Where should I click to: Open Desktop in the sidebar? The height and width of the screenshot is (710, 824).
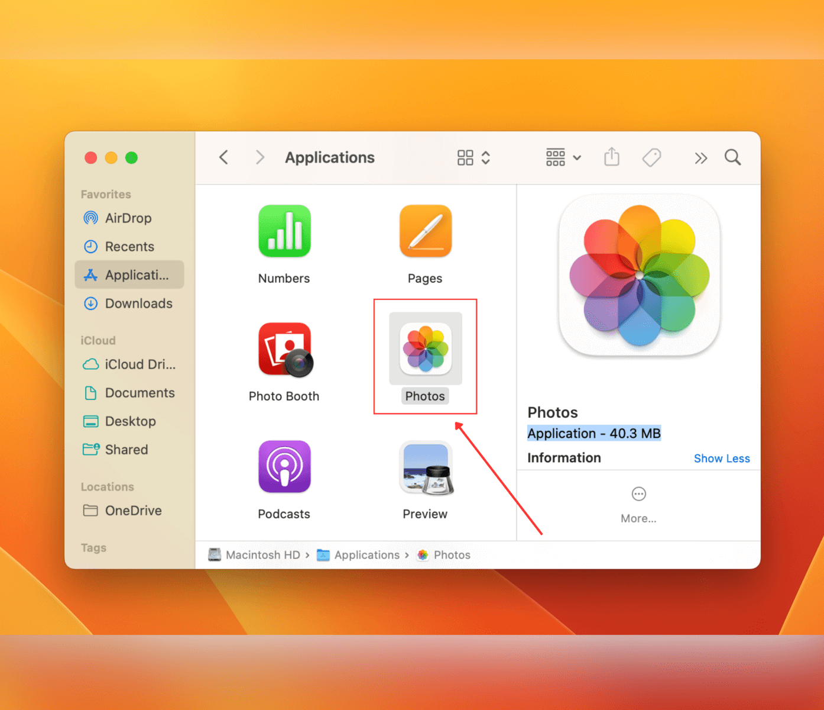pos(129,421)
